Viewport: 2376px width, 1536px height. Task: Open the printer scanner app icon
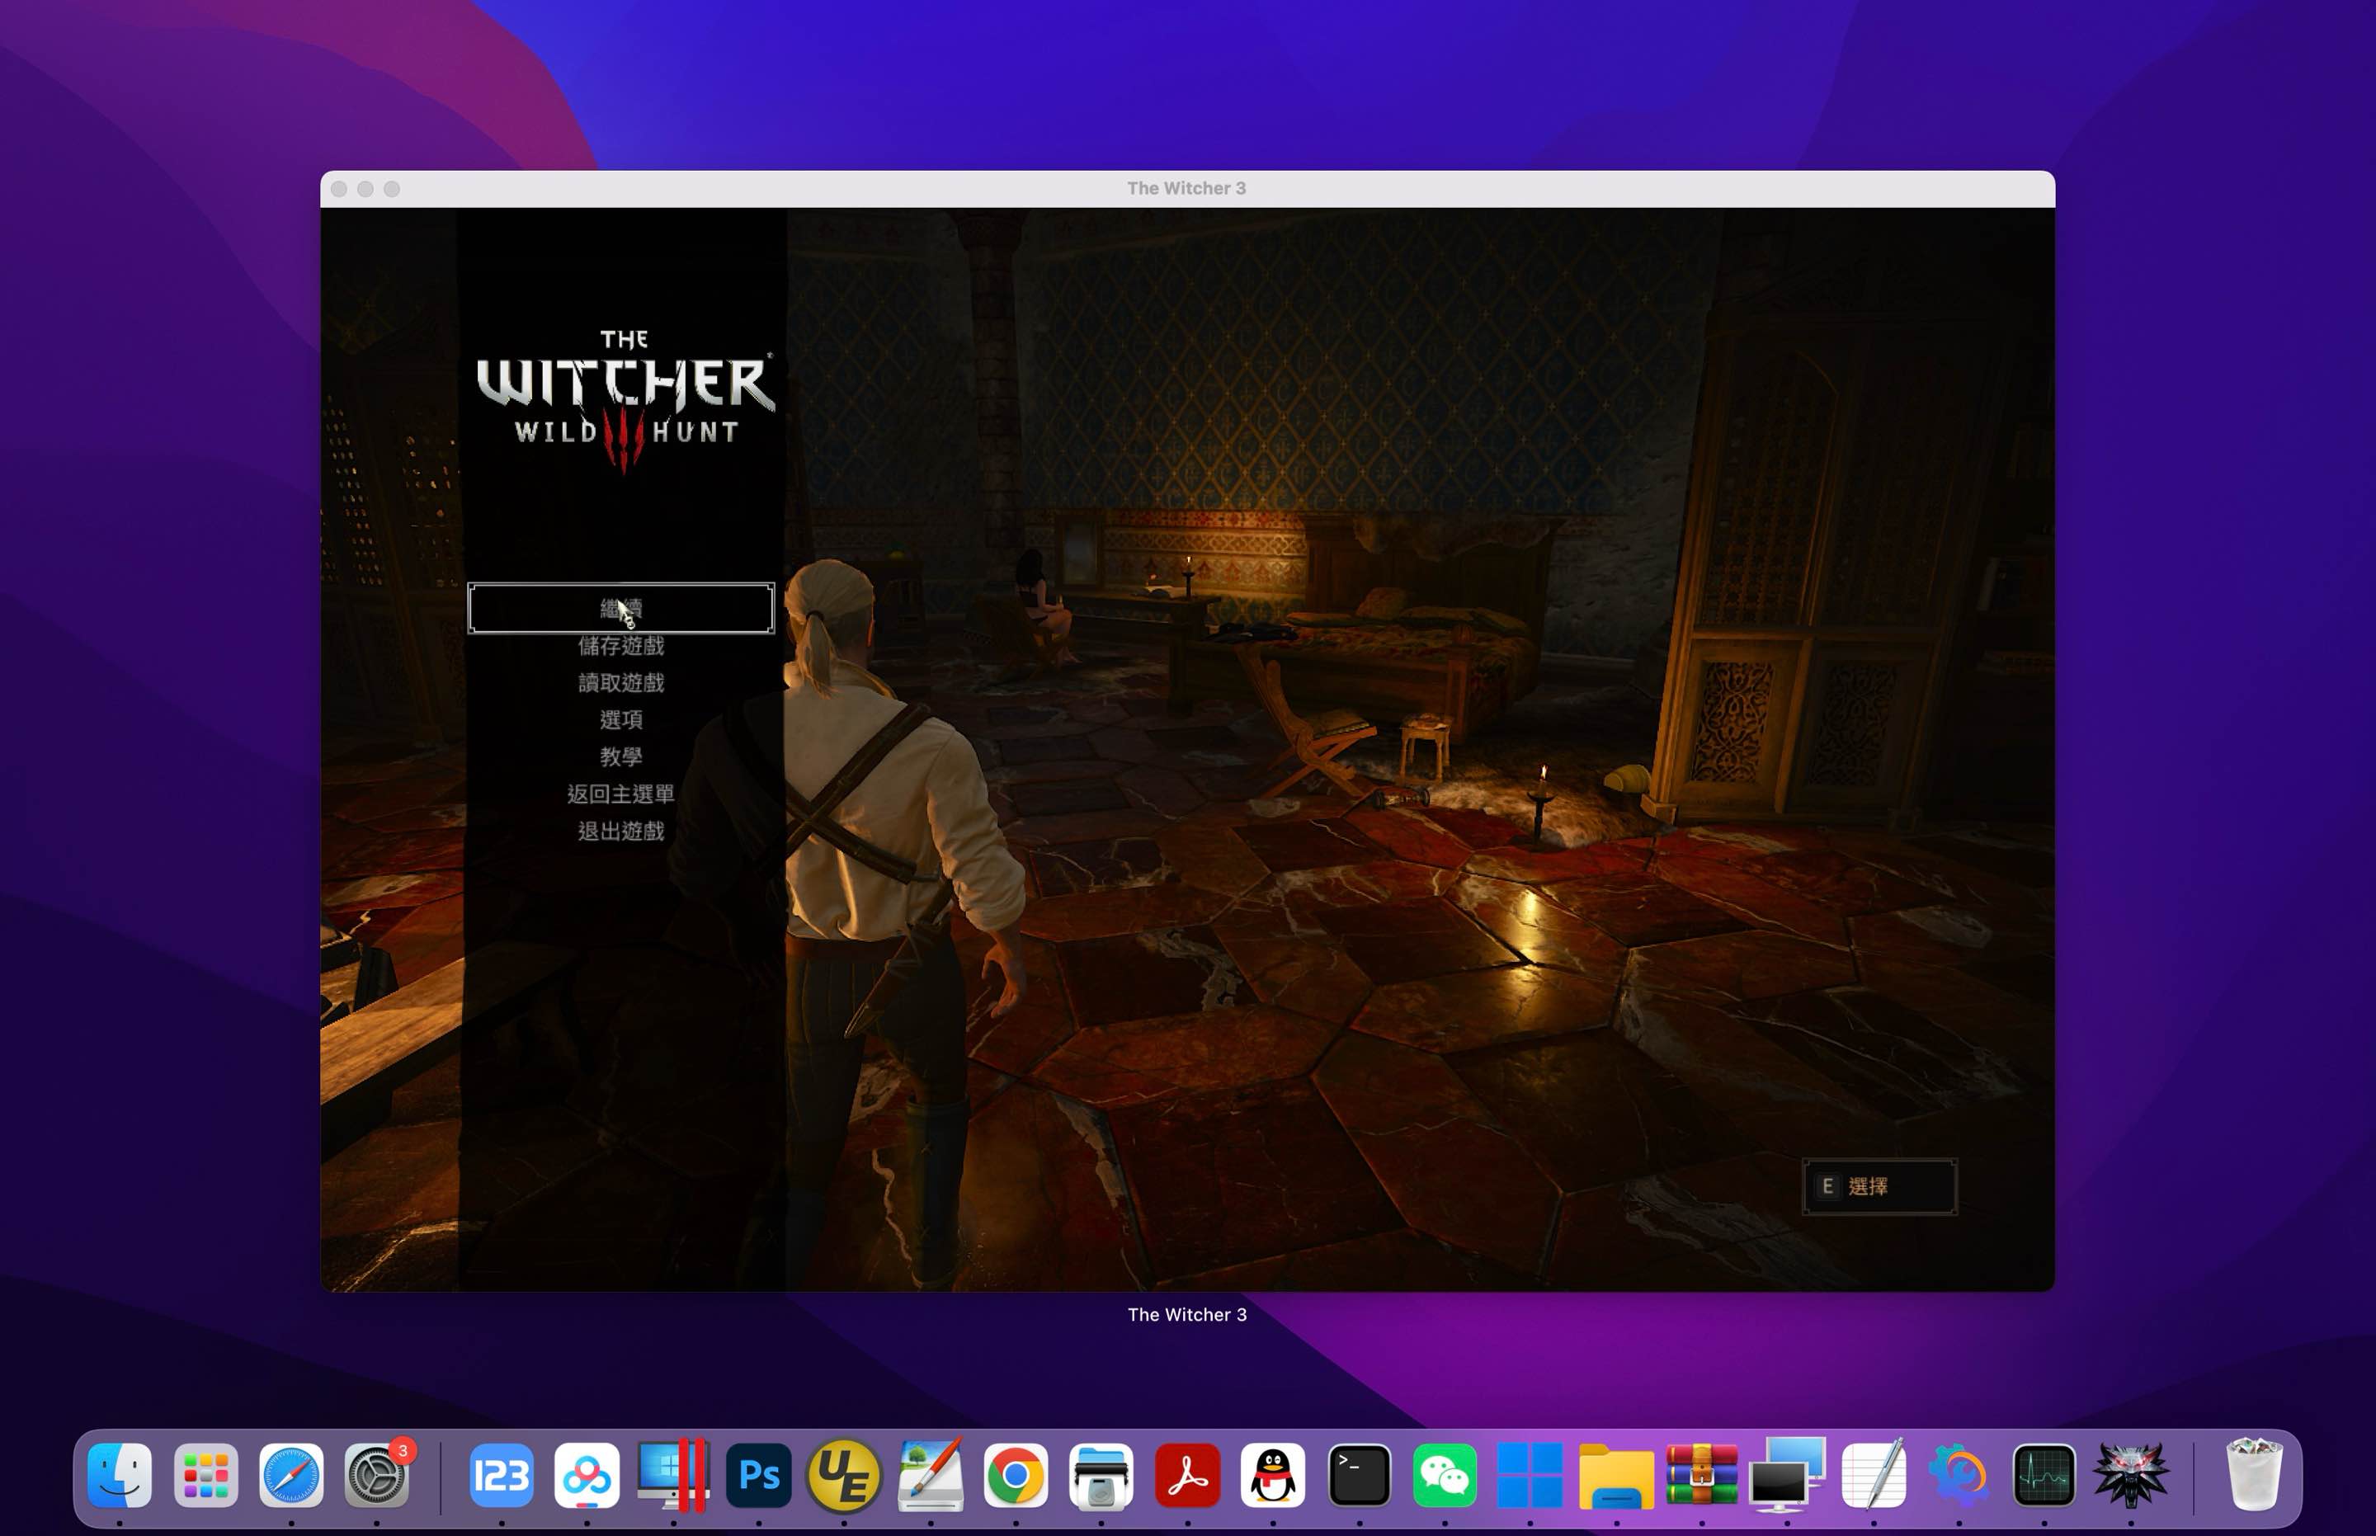point(1101,1475)
